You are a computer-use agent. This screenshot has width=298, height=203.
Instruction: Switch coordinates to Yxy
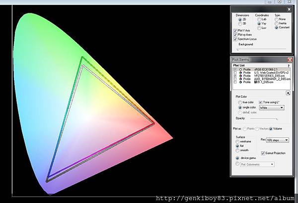[x=259, y=23]
